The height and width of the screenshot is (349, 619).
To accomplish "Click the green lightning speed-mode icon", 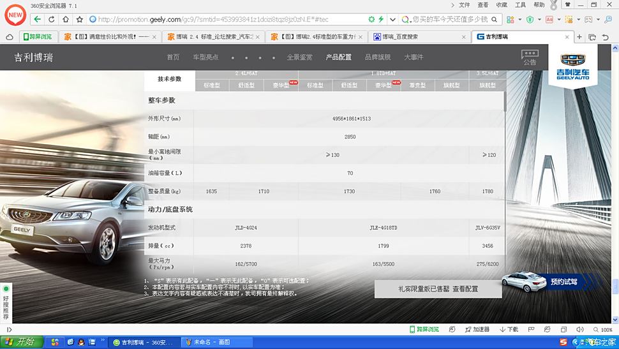I will click(381, 19).
